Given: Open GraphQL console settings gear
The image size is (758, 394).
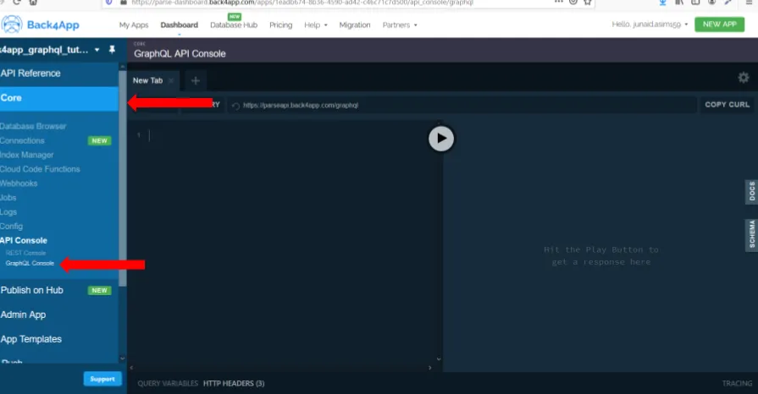Looking at the screenshot, I should (743, 78).
